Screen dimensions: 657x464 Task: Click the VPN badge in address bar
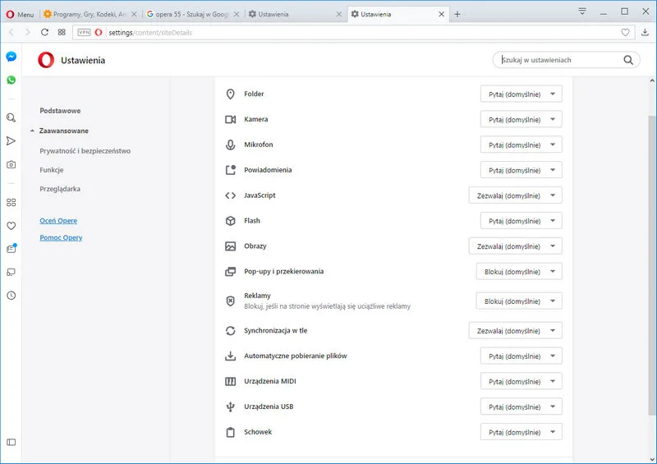(x=84, y=32)
